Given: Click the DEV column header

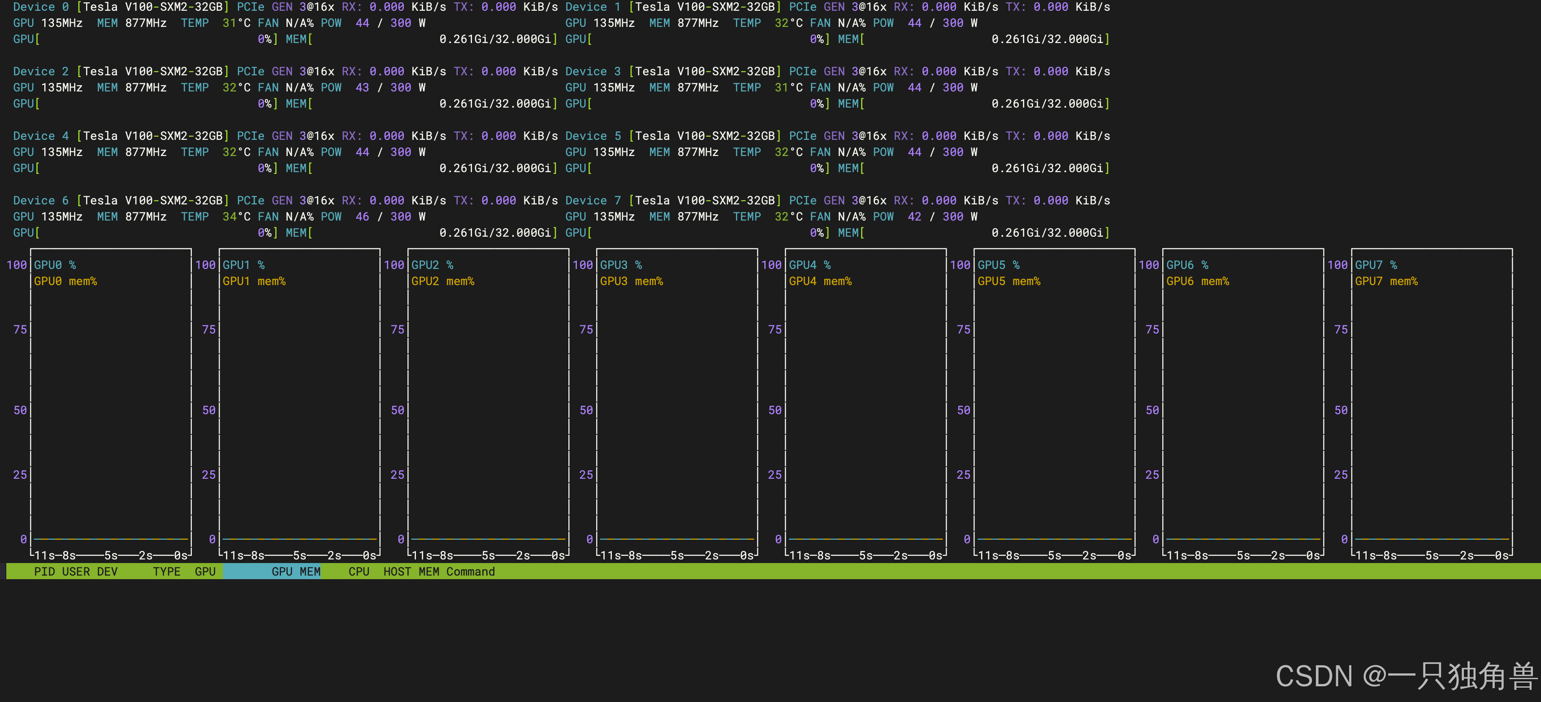Looking at the screenshot, I should (x=107, y=572).
